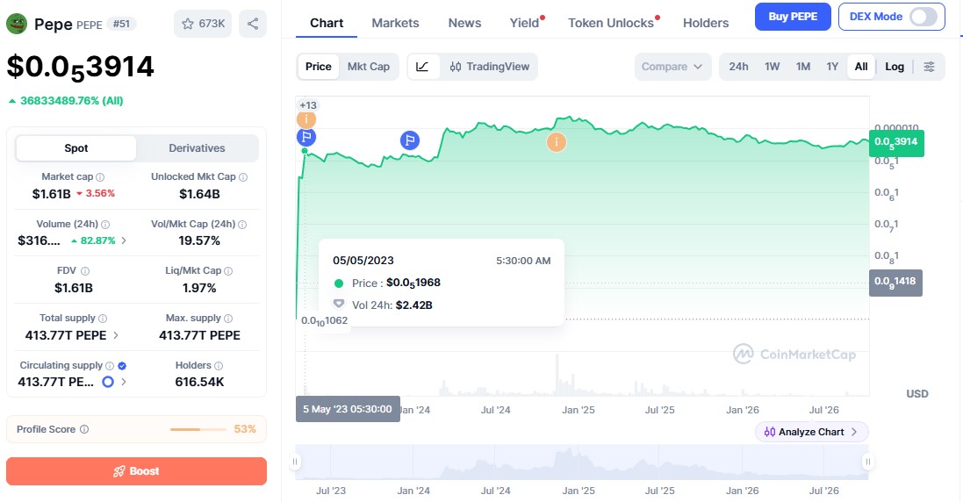This screenshot has height=502, width=963.
Task: Click the Profile Score progress bar
Action: [198, 429]
